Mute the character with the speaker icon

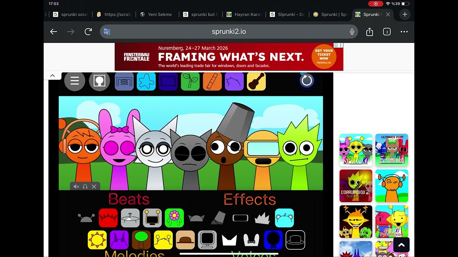(x=76, y=187)
